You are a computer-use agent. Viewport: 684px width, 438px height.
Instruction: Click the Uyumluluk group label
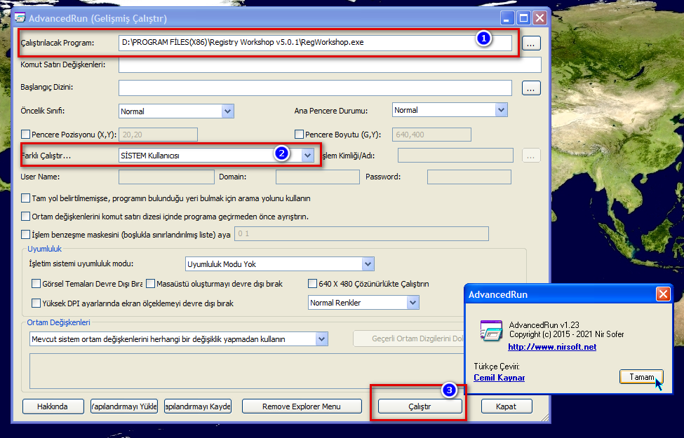(44, 249)
